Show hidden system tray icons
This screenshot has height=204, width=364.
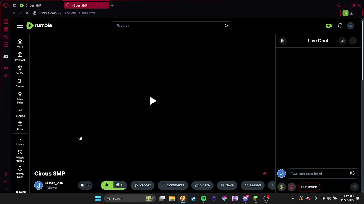tap(293, 198)
